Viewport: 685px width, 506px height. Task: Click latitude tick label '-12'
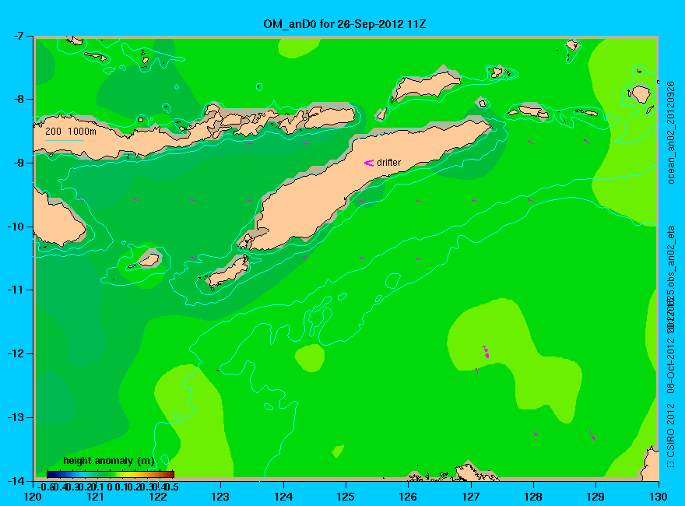pyautogui.click(x=16, y=353)
